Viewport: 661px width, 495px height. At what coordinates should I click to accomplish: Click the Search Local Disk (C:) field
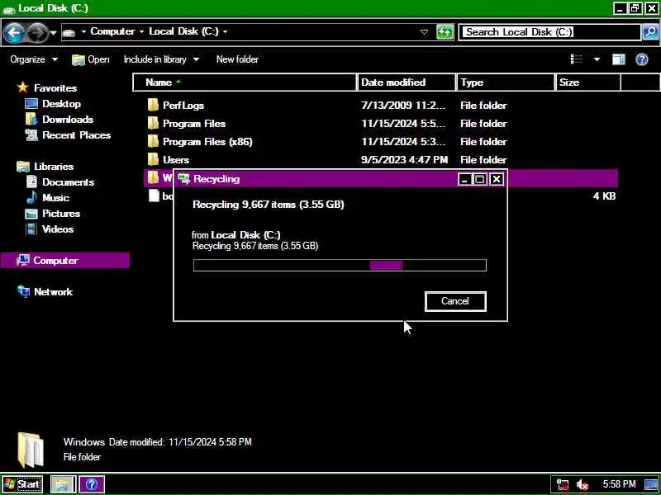pyautogui.click(x=549, y=32)
